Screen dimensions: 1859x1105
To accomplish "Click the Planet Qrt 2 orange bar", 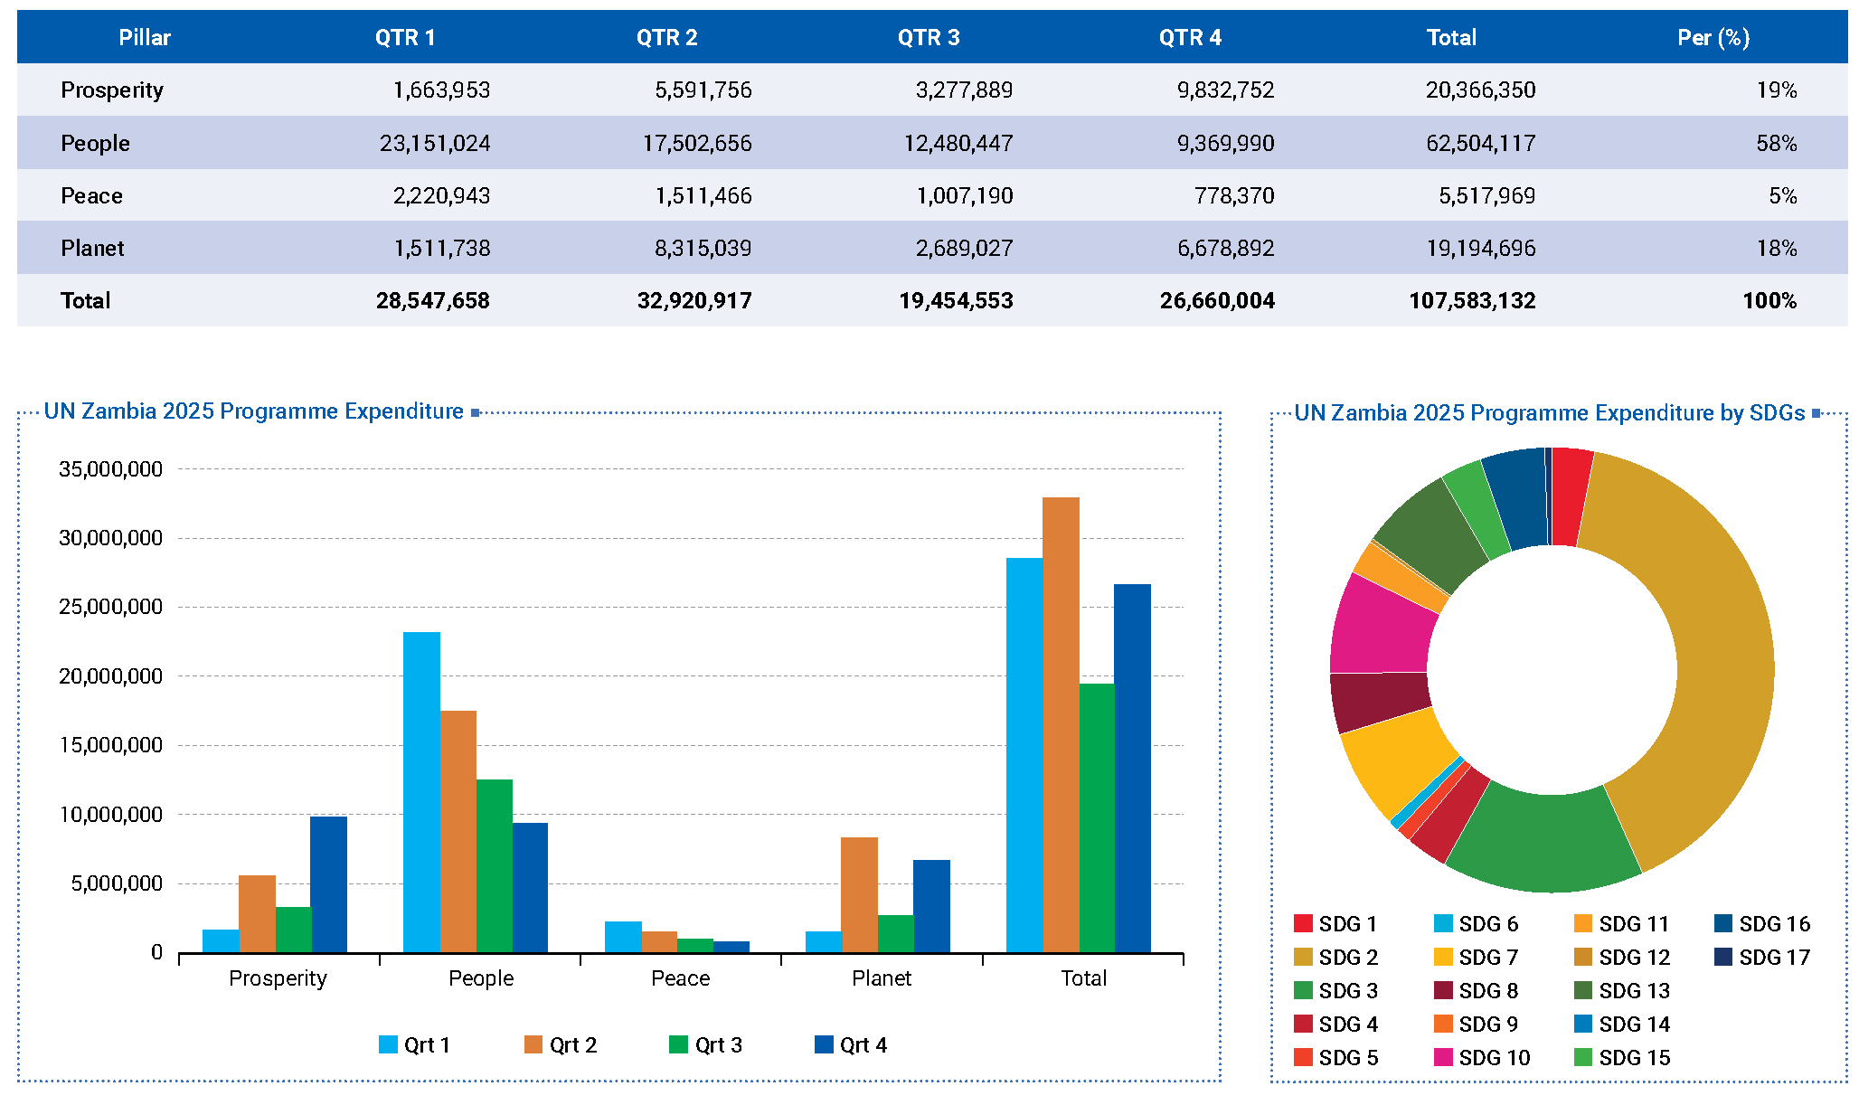I will coord(859,894).
